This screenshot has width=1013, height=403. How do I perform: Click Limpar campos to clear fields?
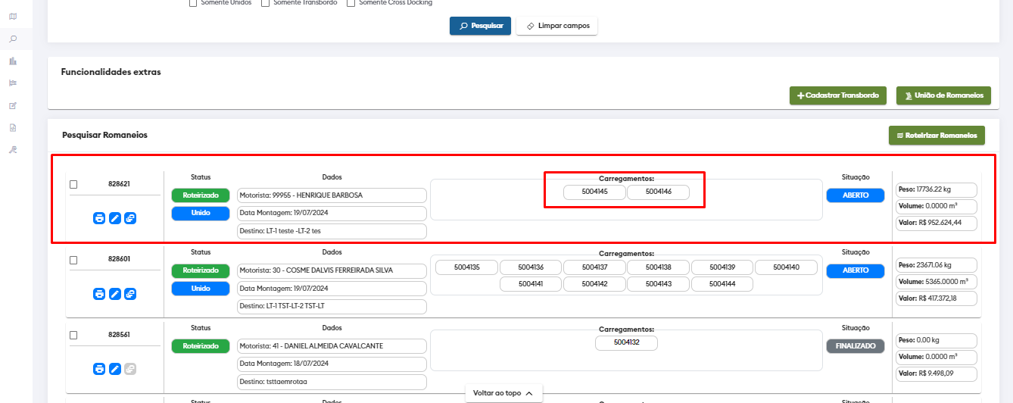(557, 26)
